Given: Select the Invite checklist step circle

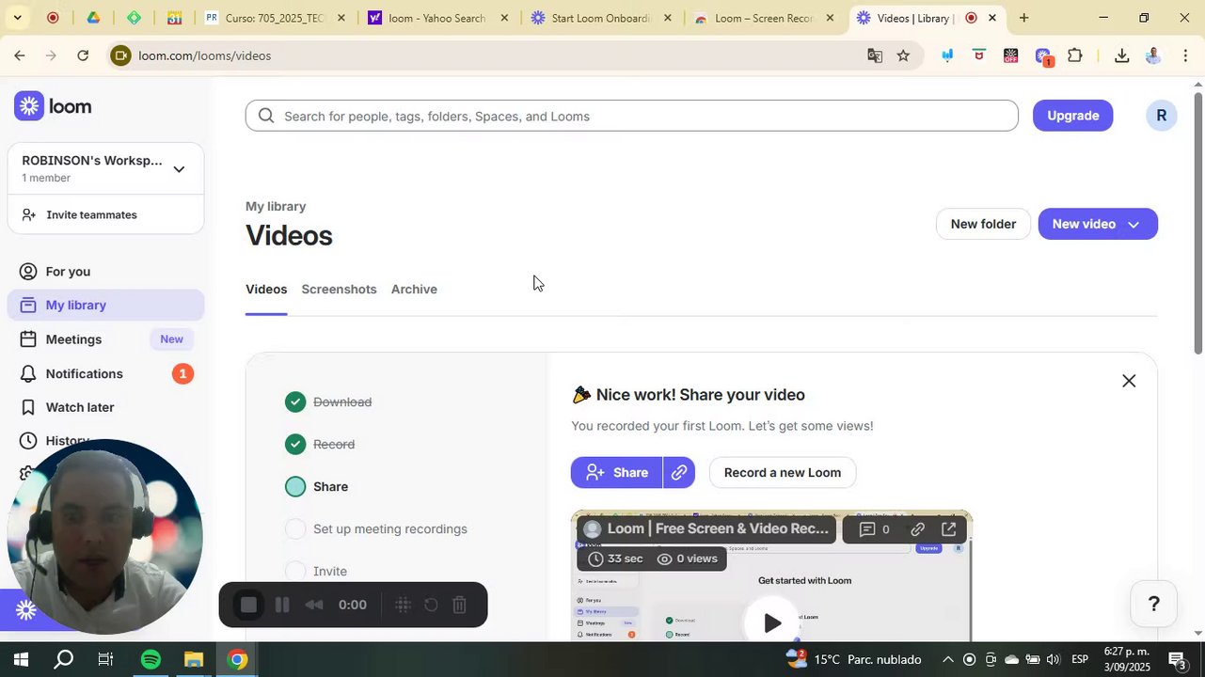Looking at the screenshot, I should click(x=295, y=571).
